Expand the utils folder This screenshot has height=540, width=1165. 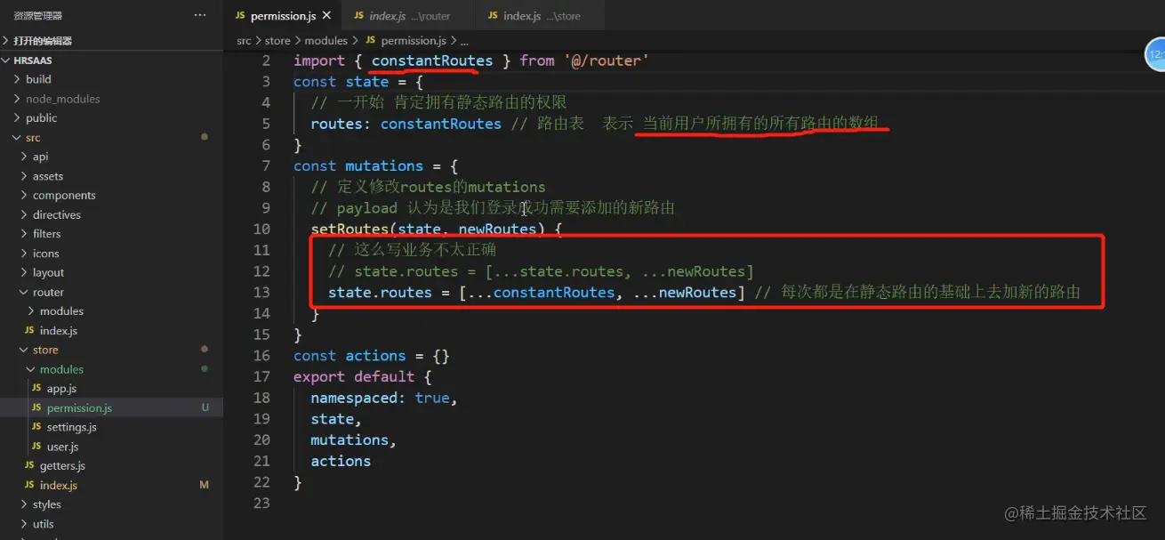click(x=111, y=524)
